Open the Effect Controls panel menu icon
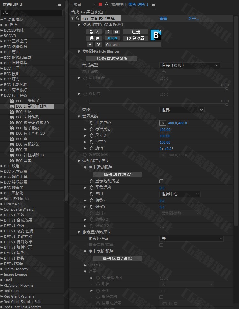This screenshot has height=309, width=239. tap(153, 4)
